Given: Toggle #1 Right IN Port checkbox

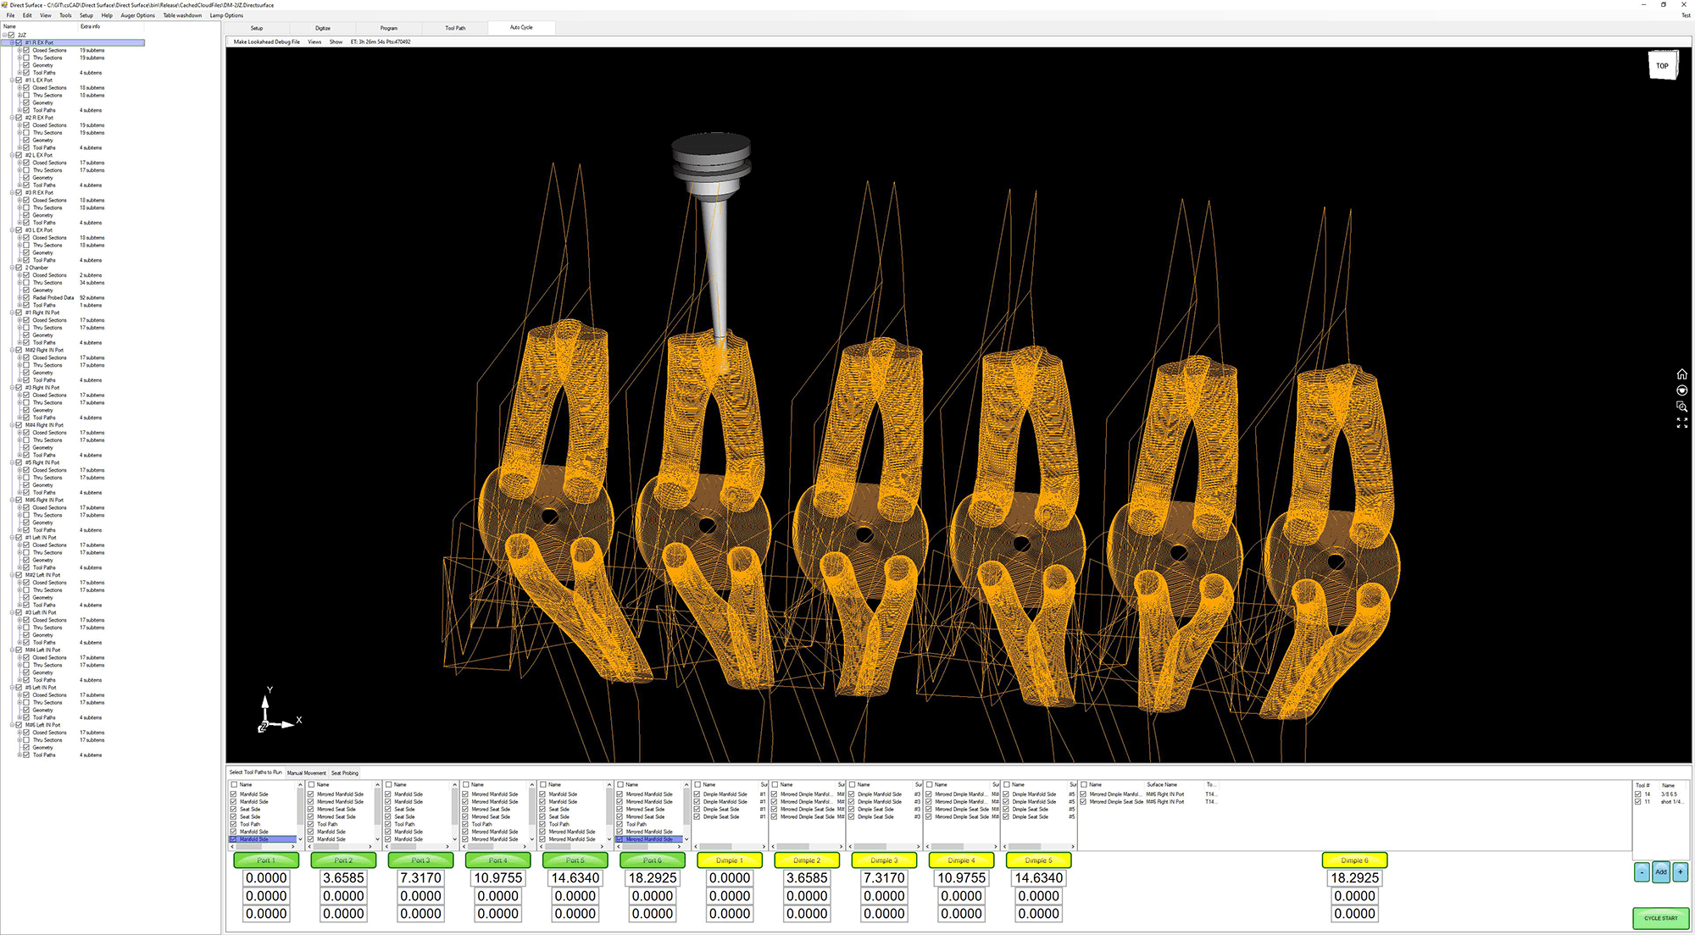Looking at the screenshot, I should coord(19,313).
